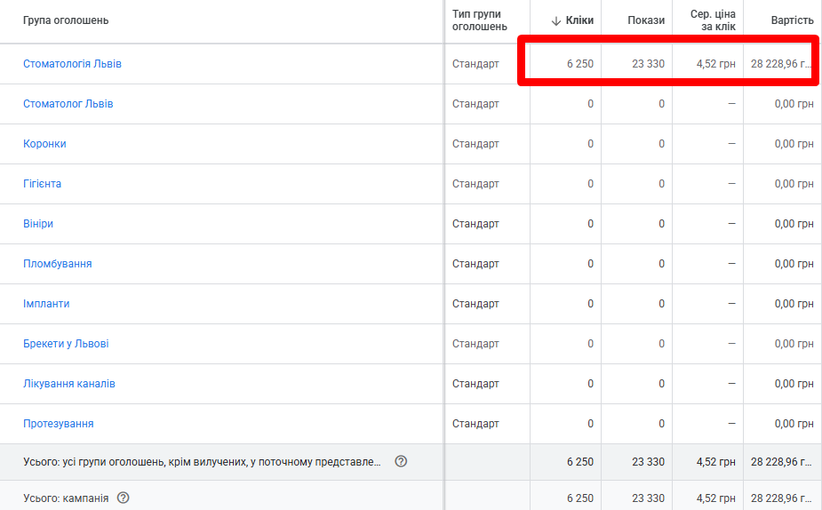This screenshot has height=510, width=822.
Task: Select 4,52 грн cell for Стоматологія Львів
Action: pos(716,64)
